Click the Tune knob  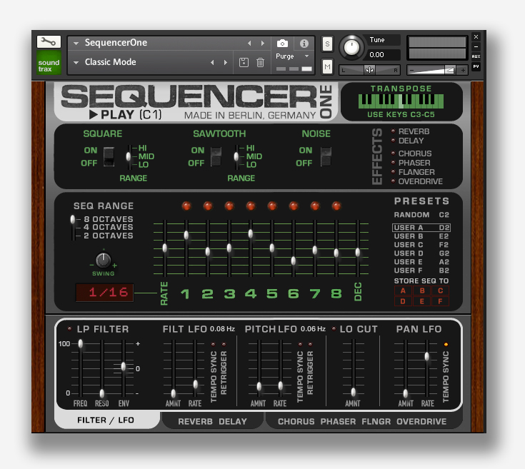(351, 47)
